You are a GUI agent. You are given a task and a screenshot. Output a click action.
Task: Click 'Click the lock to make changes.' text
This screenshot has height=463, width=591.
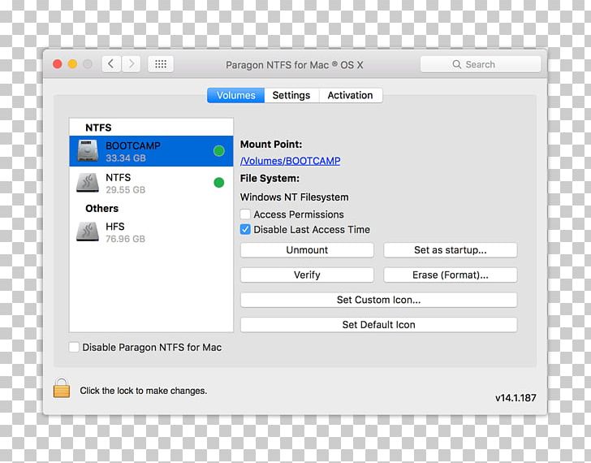coord(143,391)
